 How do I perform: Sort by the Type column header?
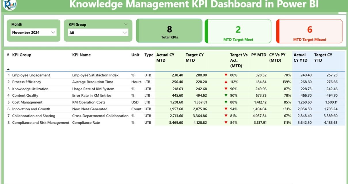pyautogui.click(x=149, y=55)
